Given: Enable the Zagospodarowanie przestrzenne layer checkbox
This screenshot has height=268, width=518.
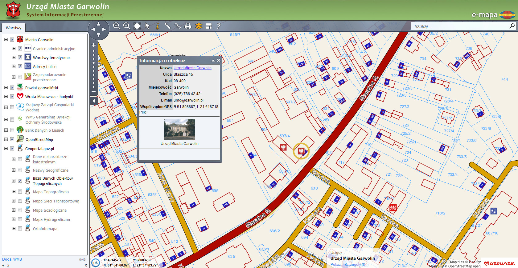Looking at the screenshot, I should tap(20, 77).
